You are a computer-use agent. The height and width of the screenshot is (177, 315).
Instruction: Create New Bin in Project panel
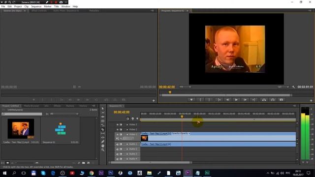(84, 163)
